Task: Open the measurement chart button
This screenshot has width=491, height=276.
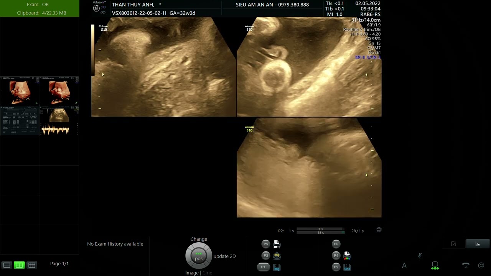Action: (478, 244)
